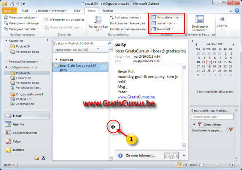Switch to Agenda calendar module
The image size is (242, 170).
(x=27, y=124)
